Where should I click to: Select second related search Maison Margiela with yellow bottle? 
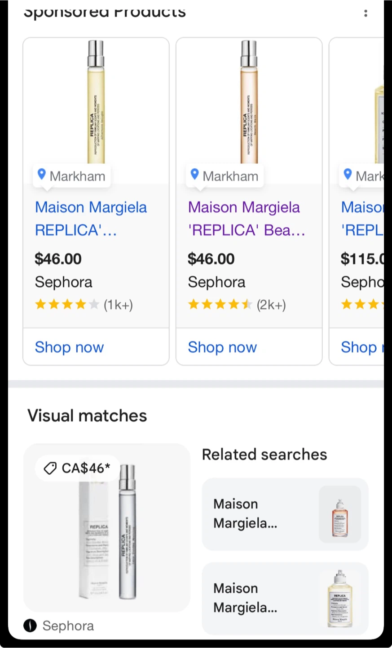285,598
